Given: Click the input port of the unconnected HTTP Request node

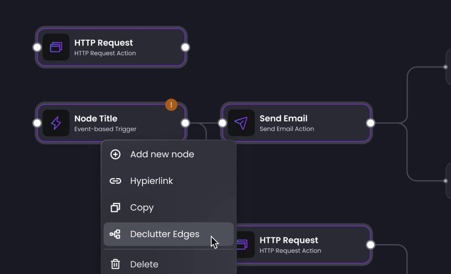Looking at the screenshot, I should coord(37,47).
